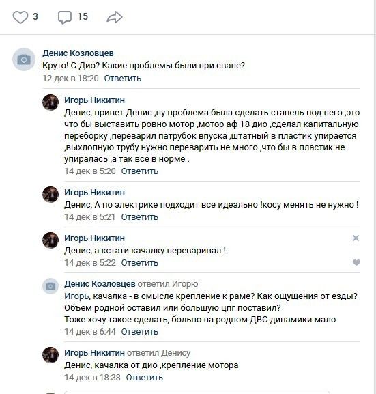Screen dimensions: 376x394
Task: Reply to comment posted at 5:21
Action: click(x=140, y=217)
